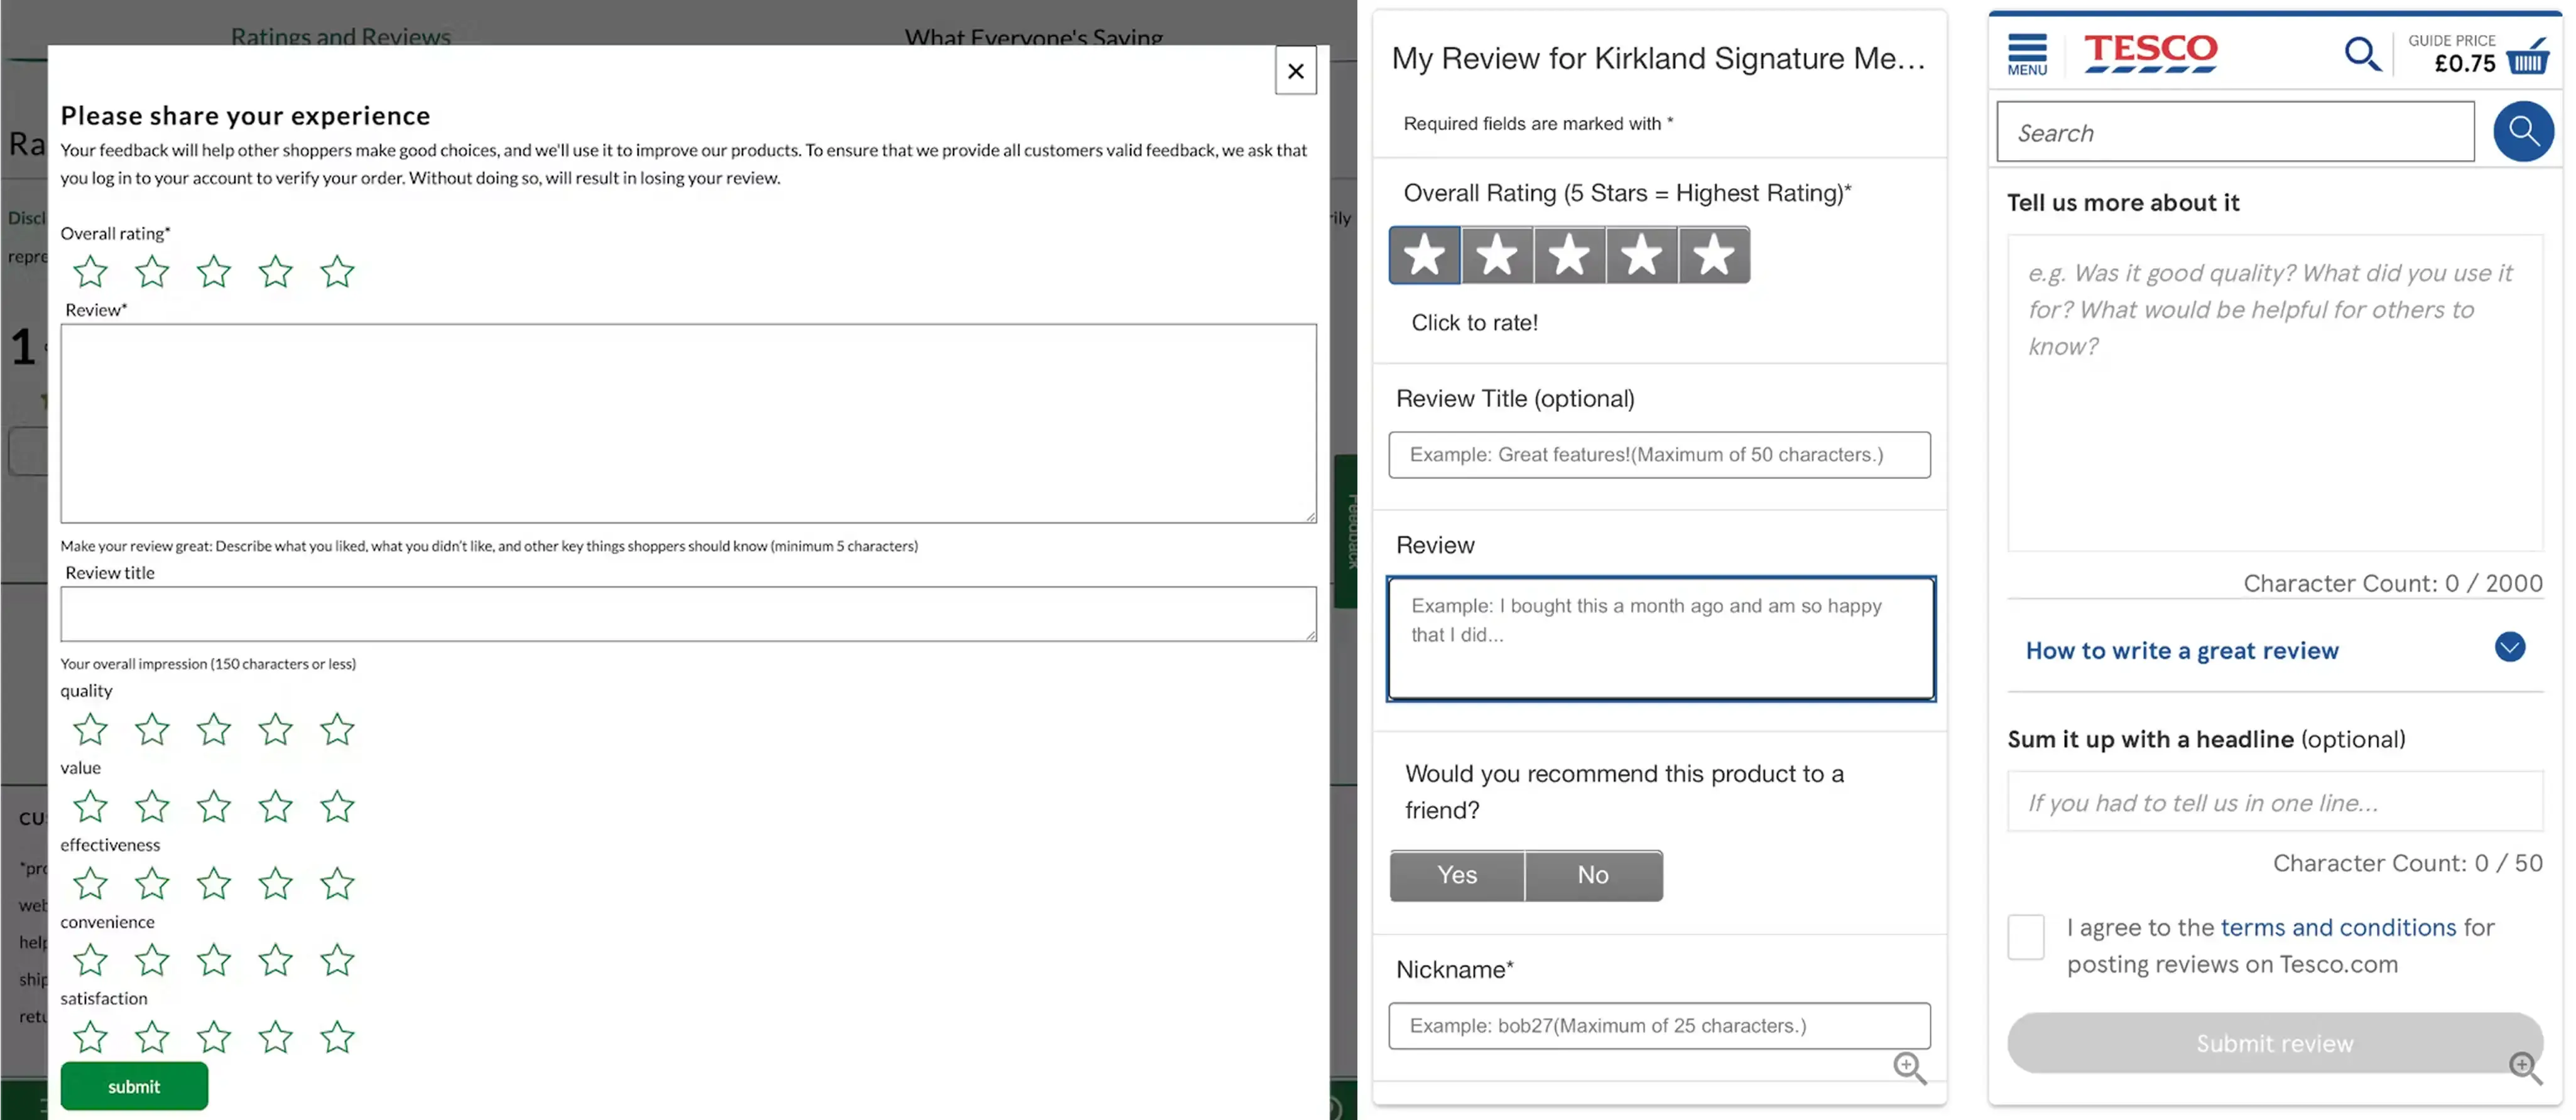
Task: Choose No for recommending to a friend
Action: (x=1593, y=875)
